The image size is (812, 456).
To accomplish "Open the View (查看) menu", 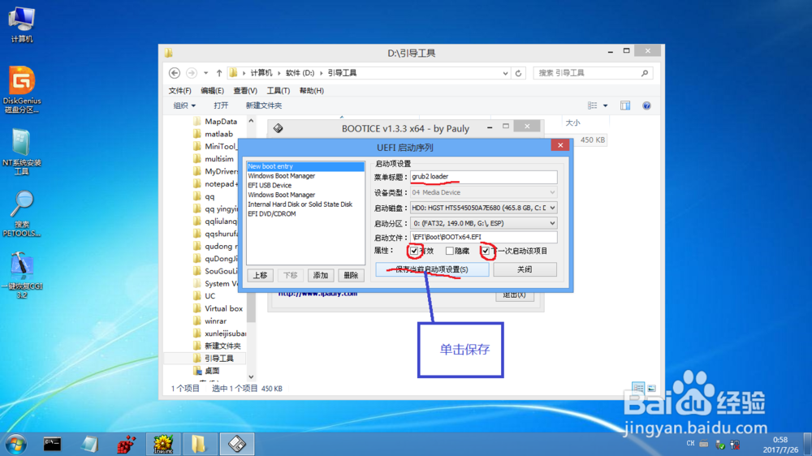I will [245, 91].
